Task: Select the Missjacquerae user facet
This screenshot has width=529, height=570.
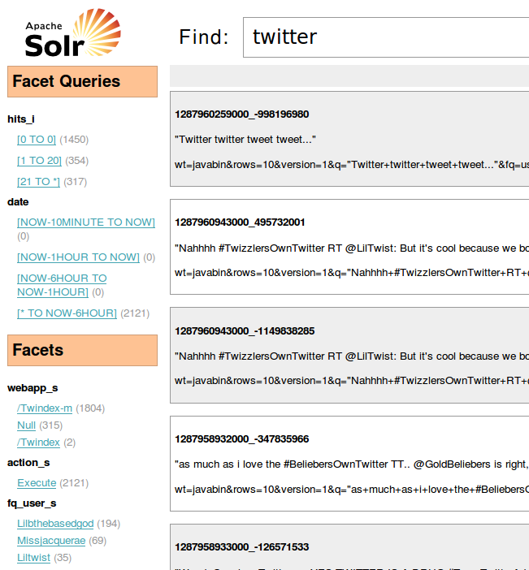Action: [x=50, y=541]
